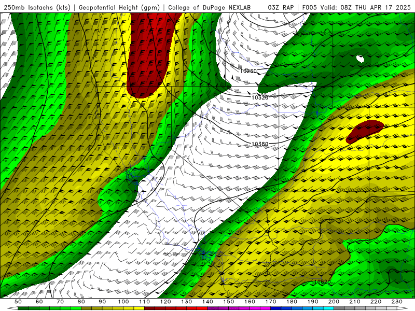Click the 60 value on the color scale
The height and width of the screenshot is (311, 415).
point(39,302)
